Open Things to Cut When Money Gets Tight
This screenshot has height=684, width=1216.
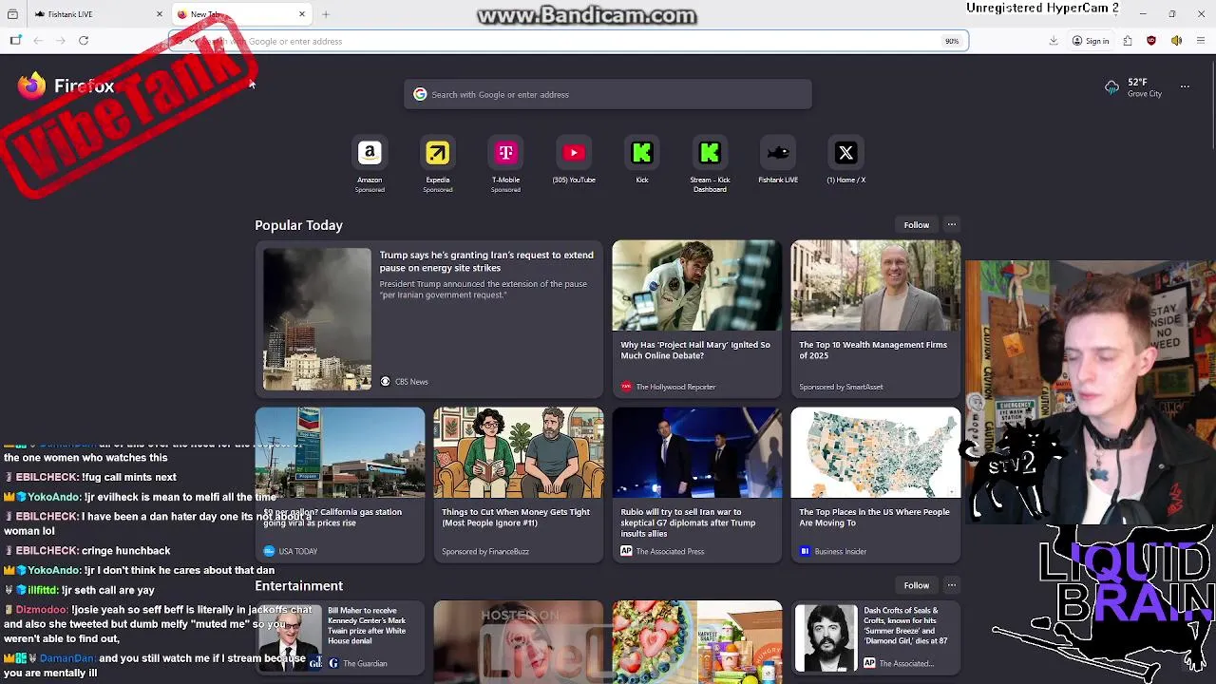[518, 484]
